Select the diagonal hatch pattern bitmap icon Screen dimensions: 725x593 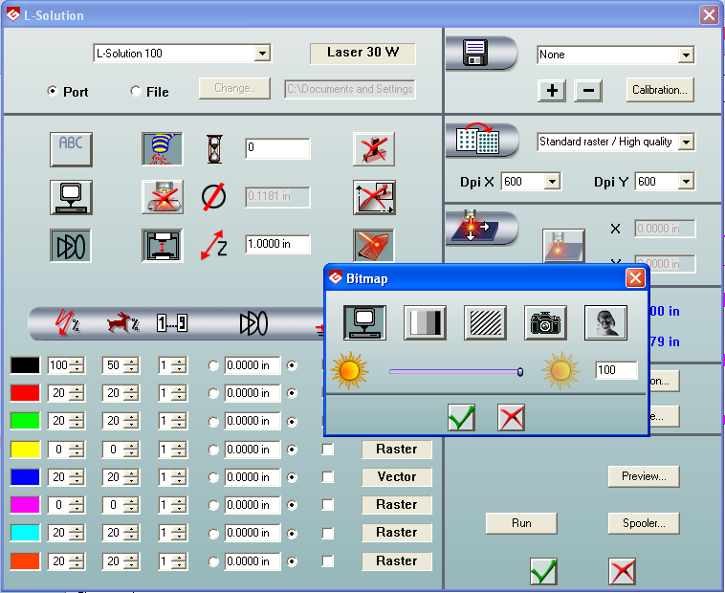coord(485,323)
